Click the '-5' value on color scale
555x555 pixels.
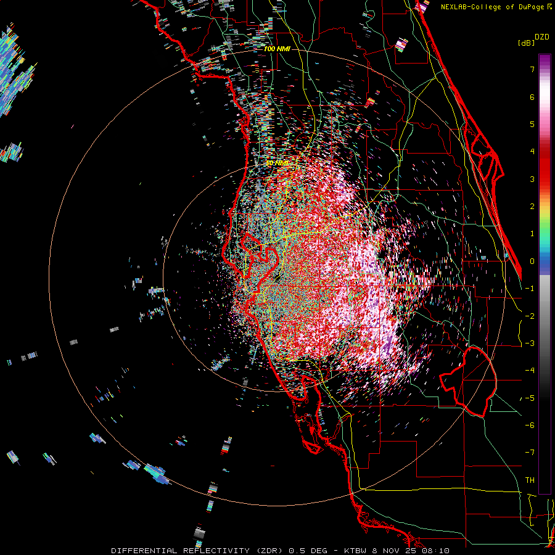tap(530, 398)
